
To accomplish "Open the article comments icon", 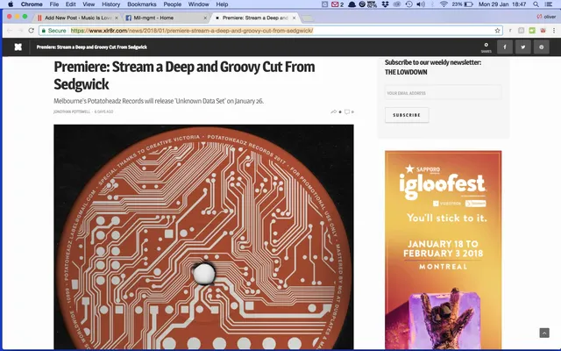I will (x=347, y=111).
